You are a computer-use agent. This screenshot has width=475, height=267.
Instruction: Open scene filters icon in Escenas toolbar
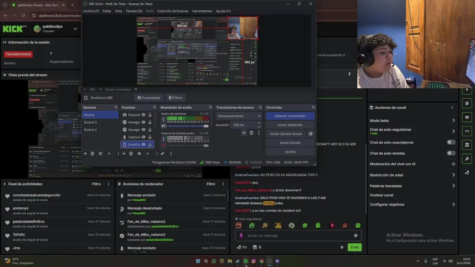[x=101, y=154]
